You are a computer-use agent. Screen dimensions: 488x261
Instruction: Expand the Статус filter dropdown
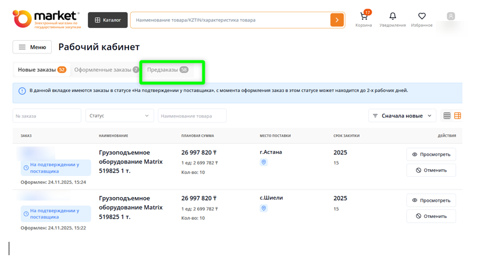click(x=119, y=116)
